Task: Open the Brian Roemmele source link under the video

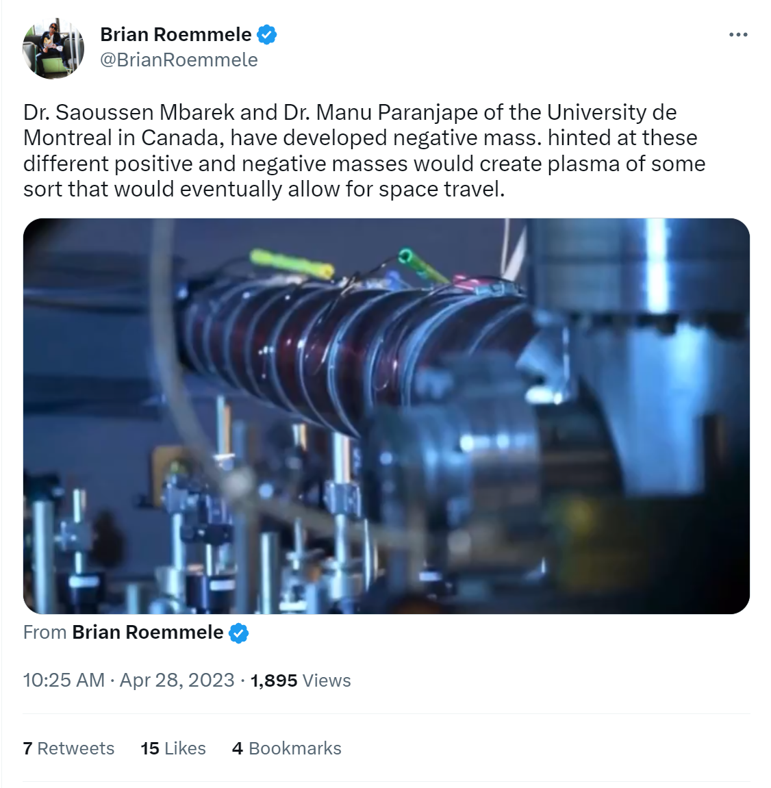Action: (148, 632)
